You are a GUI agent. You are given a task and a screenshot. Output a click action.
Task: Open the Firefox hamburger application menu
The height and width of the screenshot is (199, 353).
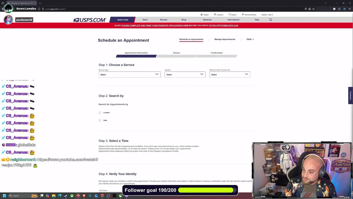349,9
